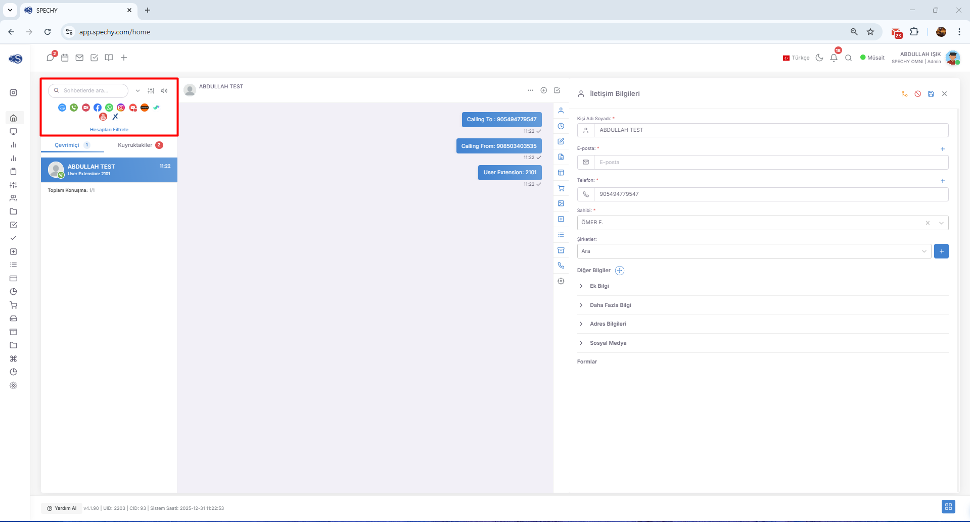This screenshot has height=522, width=970.
Task: Click the plus icon in top toolbar
Action: (124, 58)
